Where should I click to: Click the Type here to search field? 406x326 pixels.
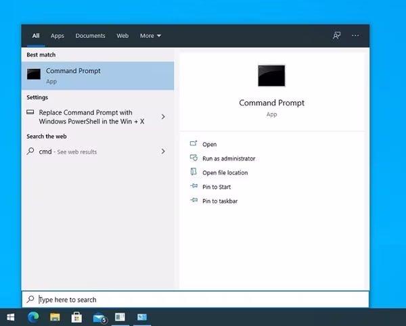(196, 300)
